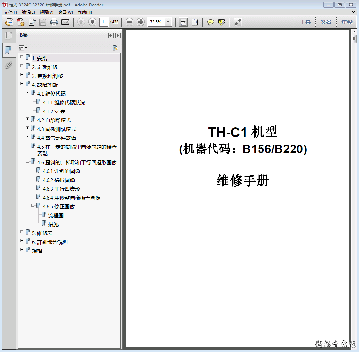
Task: Switch to read mode icon
Action: click(238, 22)
